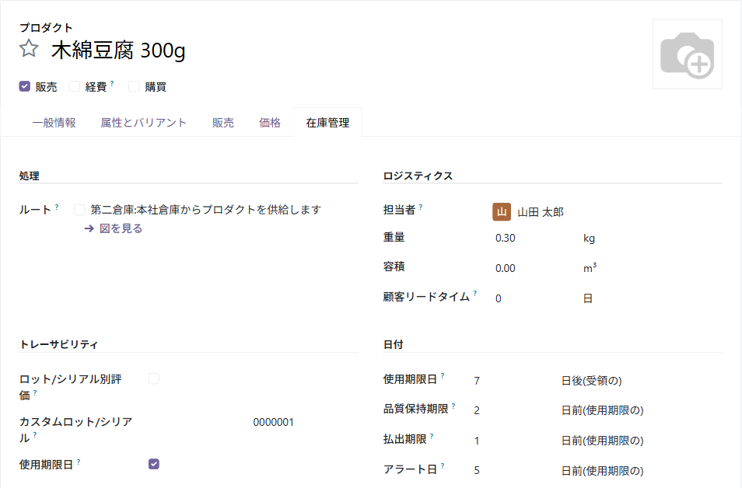Viewport: 742px width, 488px height.
Task: Click the kg unit label
Action: [x=589, y=239]
